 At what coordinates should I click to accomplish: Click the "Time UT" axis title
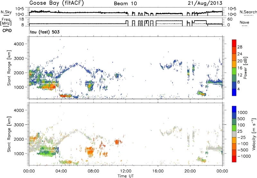pyautogui.click(x=126, y=176)
